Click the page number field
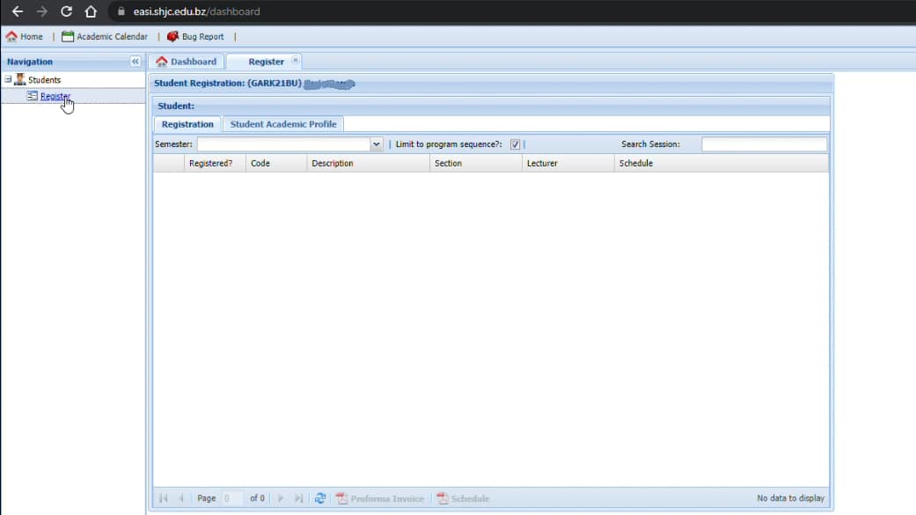Screen dimensions: 916x515 pyautogui.click(x=232, y=498)
